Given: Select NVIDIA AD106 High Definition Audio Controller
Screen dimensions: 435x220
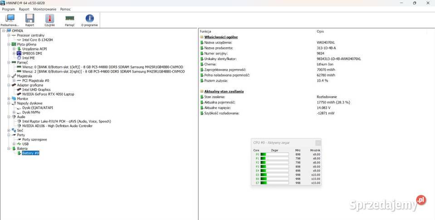Looking at the screenshot, I should 58,126.
